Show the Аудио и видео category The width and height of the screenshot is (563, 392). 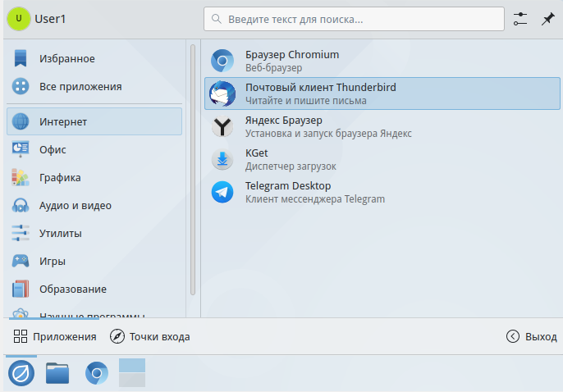click(75, 205)
